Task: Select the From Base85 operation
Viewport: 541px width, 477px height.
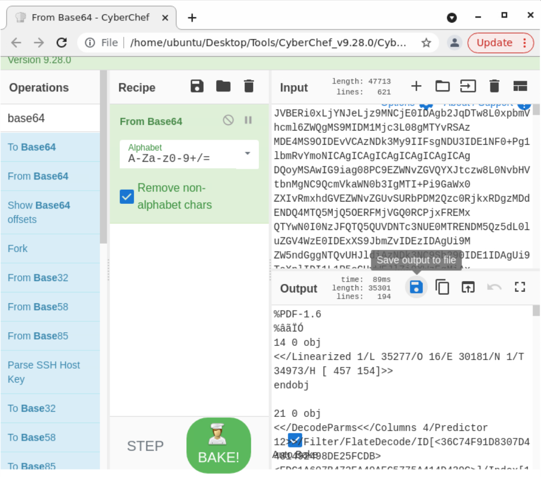Action: (51, 336)
